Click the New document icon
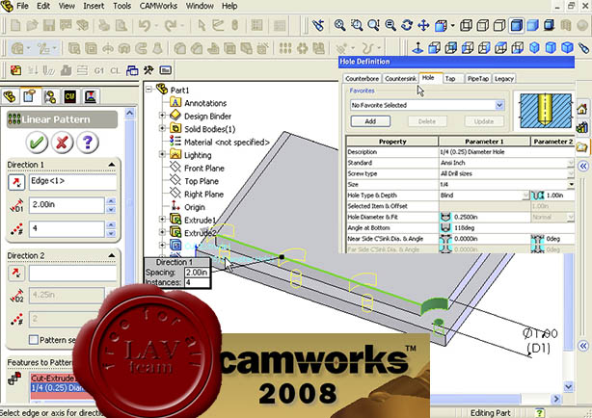This screenshot has height=418, width=592. tap(15, 26)
